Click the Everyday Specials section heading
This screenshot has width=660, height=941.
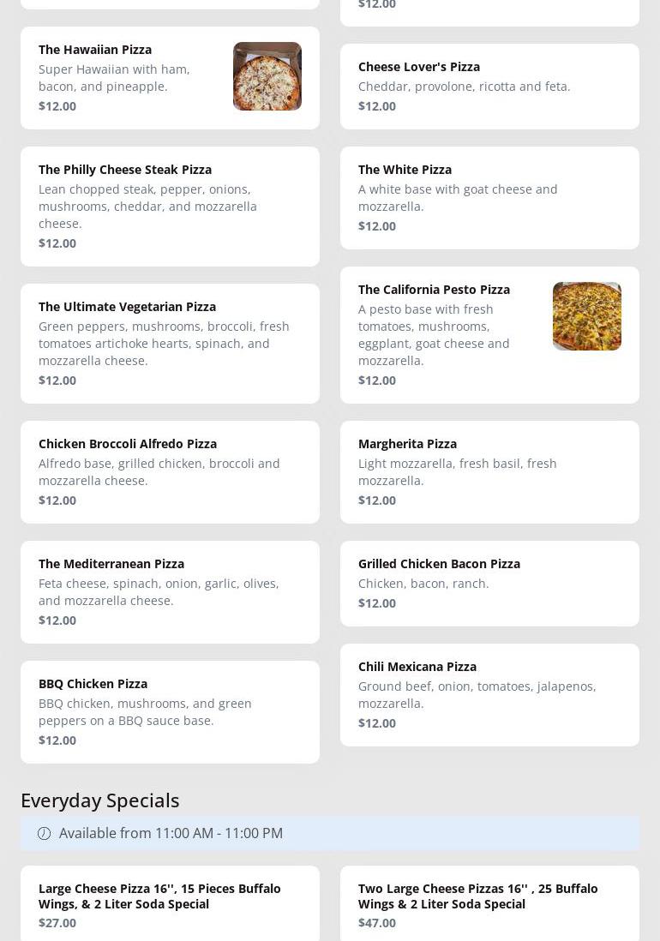(x=100, y=800)
